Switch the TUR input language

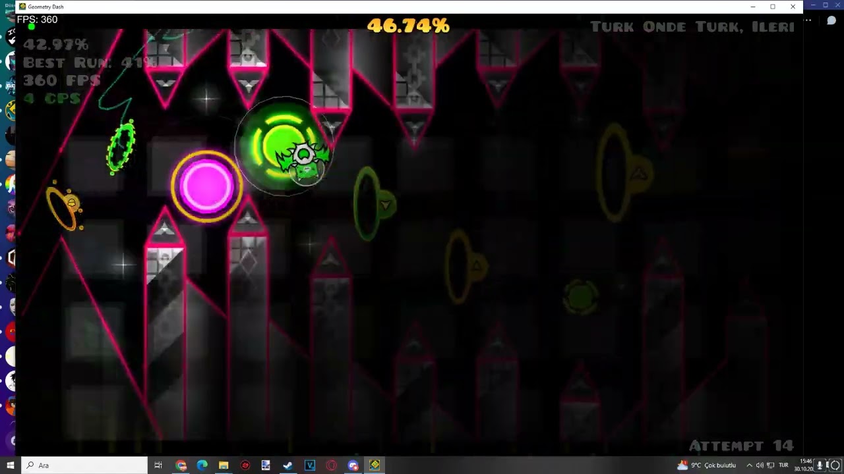[x=784, y=465]
